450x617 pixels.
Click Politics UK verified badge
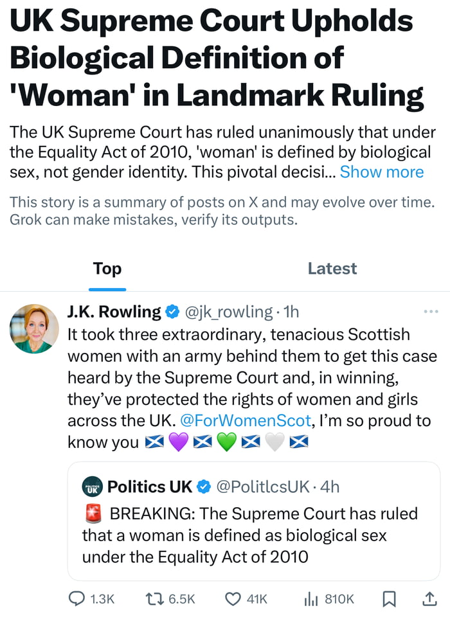pos(203,487)
